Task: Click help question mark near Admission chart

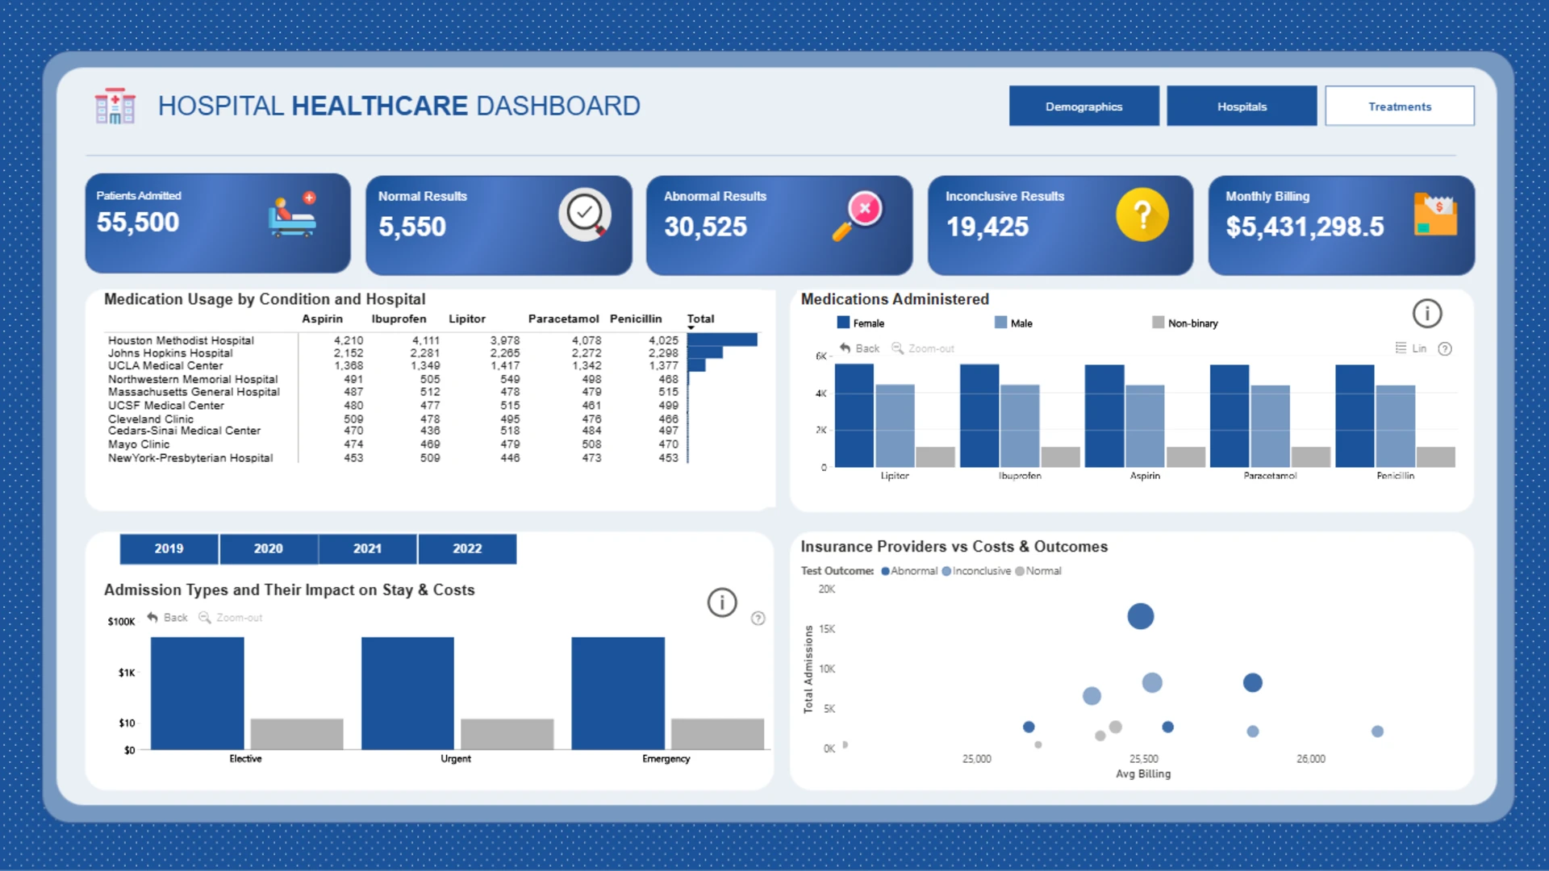Action: tap(758, 618)
